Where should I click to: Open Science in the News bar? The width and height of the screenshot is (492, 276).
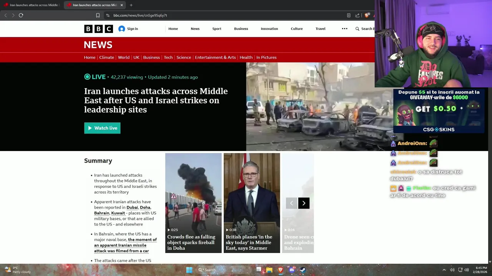[x=184, y=58]
